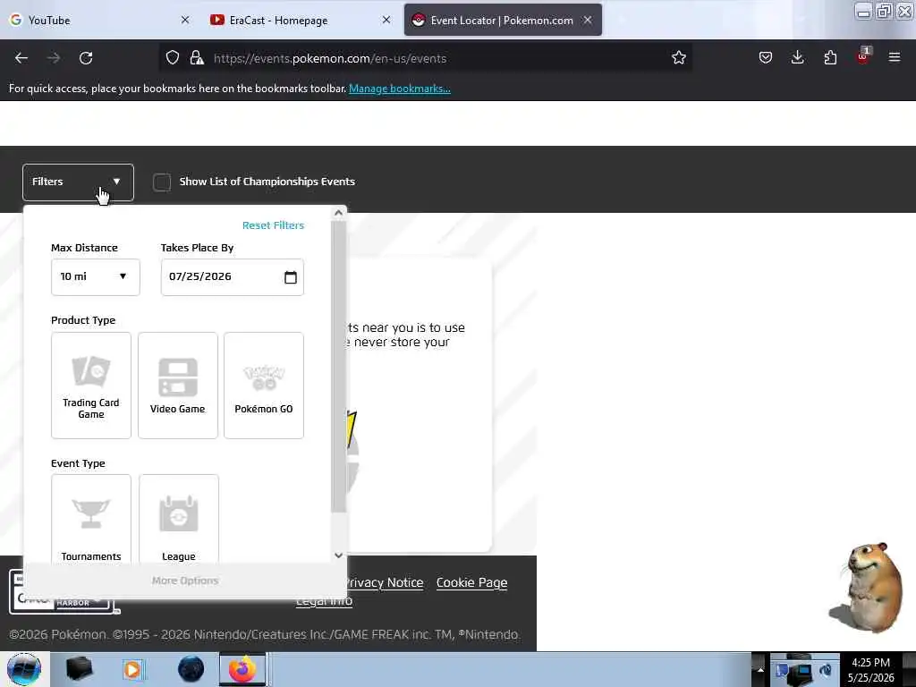
Task: Show hidden system tray icons arrow
Action: 760,669
